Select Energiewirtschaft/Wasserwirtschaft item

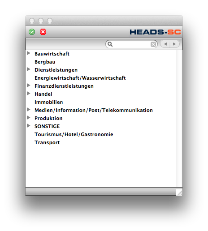pyautogui.click(x=80, y=78)
